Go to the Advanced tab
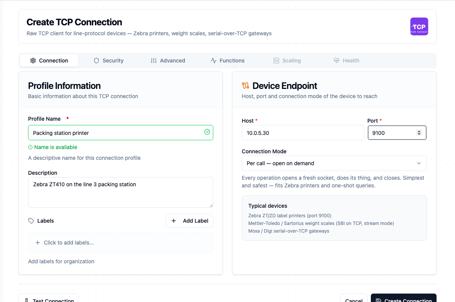Viewport: 455px width, 302px height. pyautogui.click(x=168, y=61)
